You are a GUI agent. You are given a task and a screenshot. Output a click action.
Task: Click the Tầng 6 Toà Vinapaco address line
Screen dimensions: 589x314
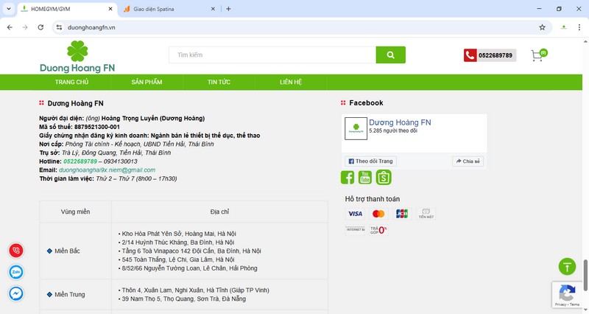(x=191, y=251)
